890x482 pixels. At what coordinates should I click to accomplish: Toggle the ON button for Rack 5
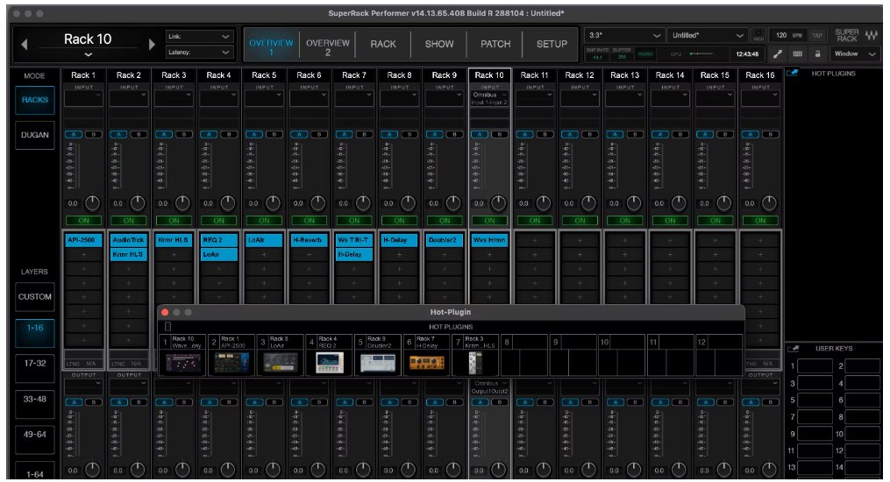click(264, 220)
